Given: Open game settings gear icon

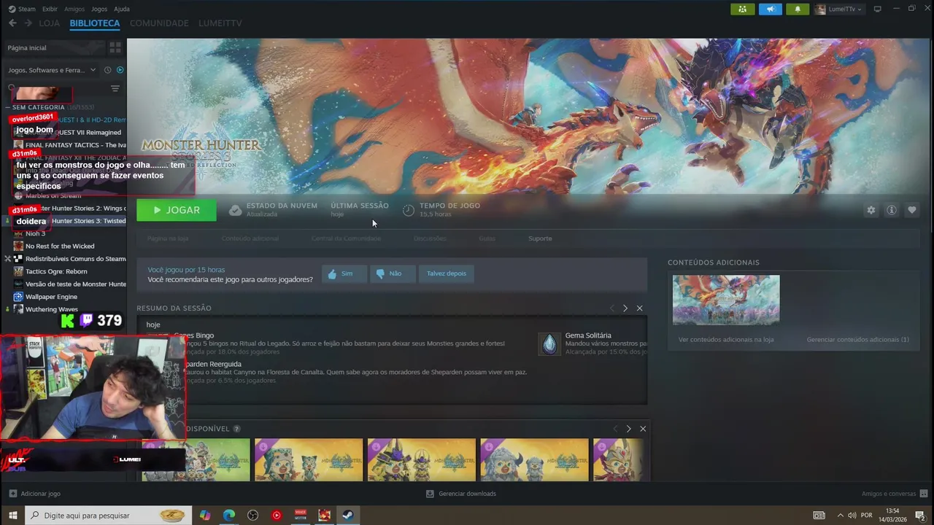Looking at the screenshot, I should [871, 210].
